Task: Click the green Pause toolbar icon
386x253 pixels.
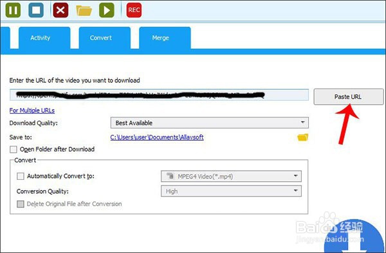Action: (x=13, y=10)
